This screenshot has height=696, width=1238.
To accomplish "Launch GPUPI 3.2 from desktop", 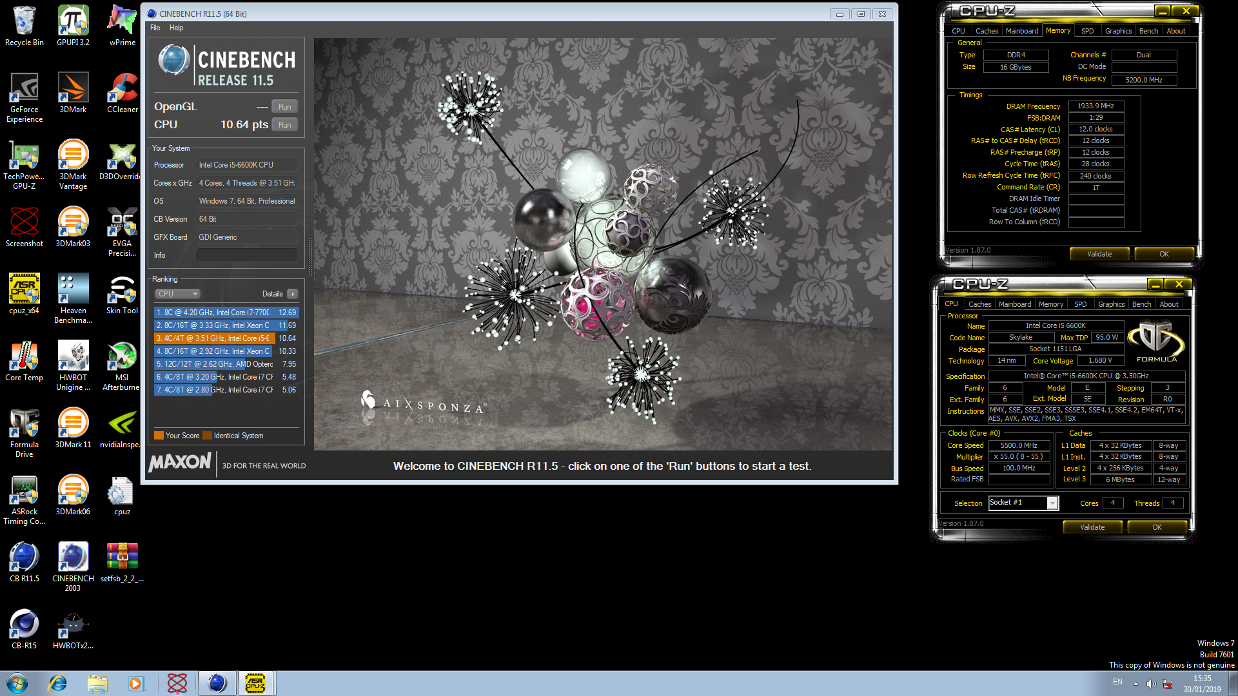I will [x=73, y=26].
